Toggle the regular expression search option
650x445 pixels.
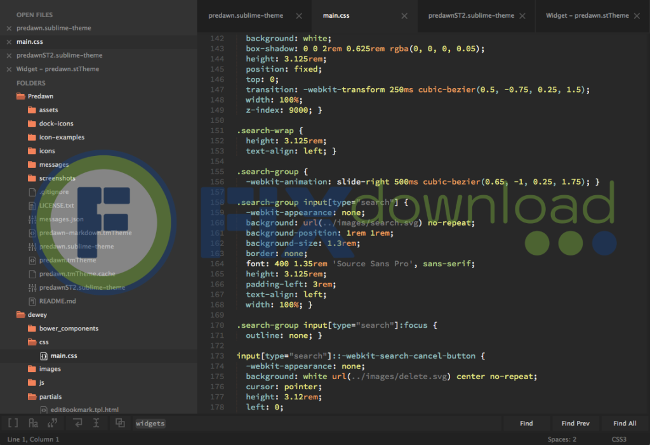[x=13, y=423]
